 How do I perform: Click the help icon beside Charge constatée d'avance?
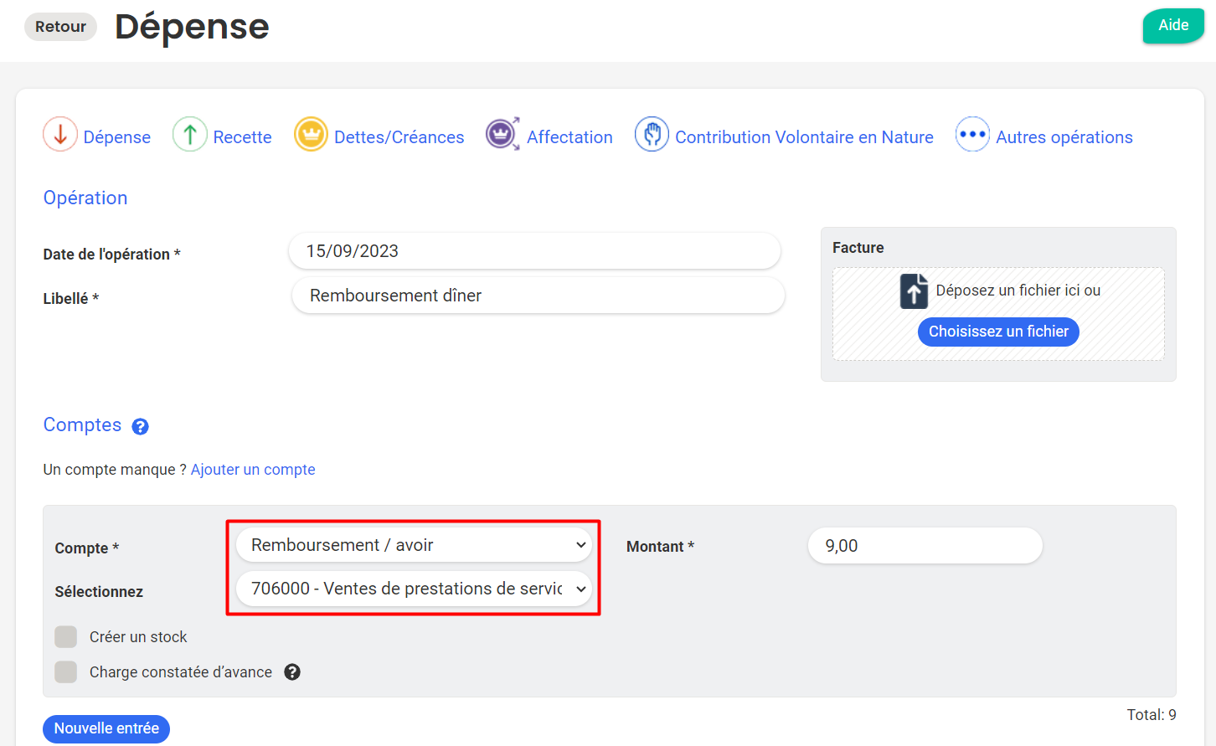(292, 672)
